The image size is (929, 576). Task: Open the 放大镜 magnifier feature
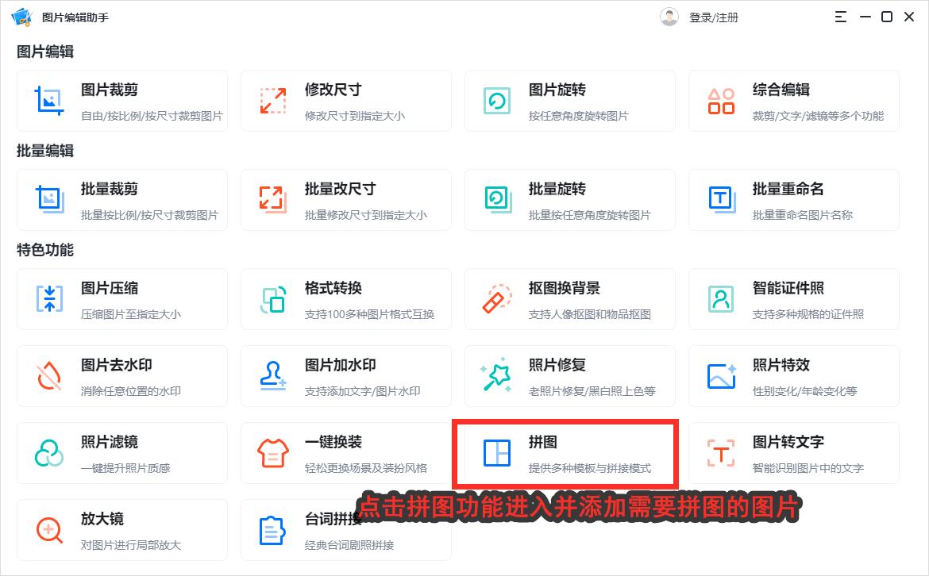click(122, 530)
